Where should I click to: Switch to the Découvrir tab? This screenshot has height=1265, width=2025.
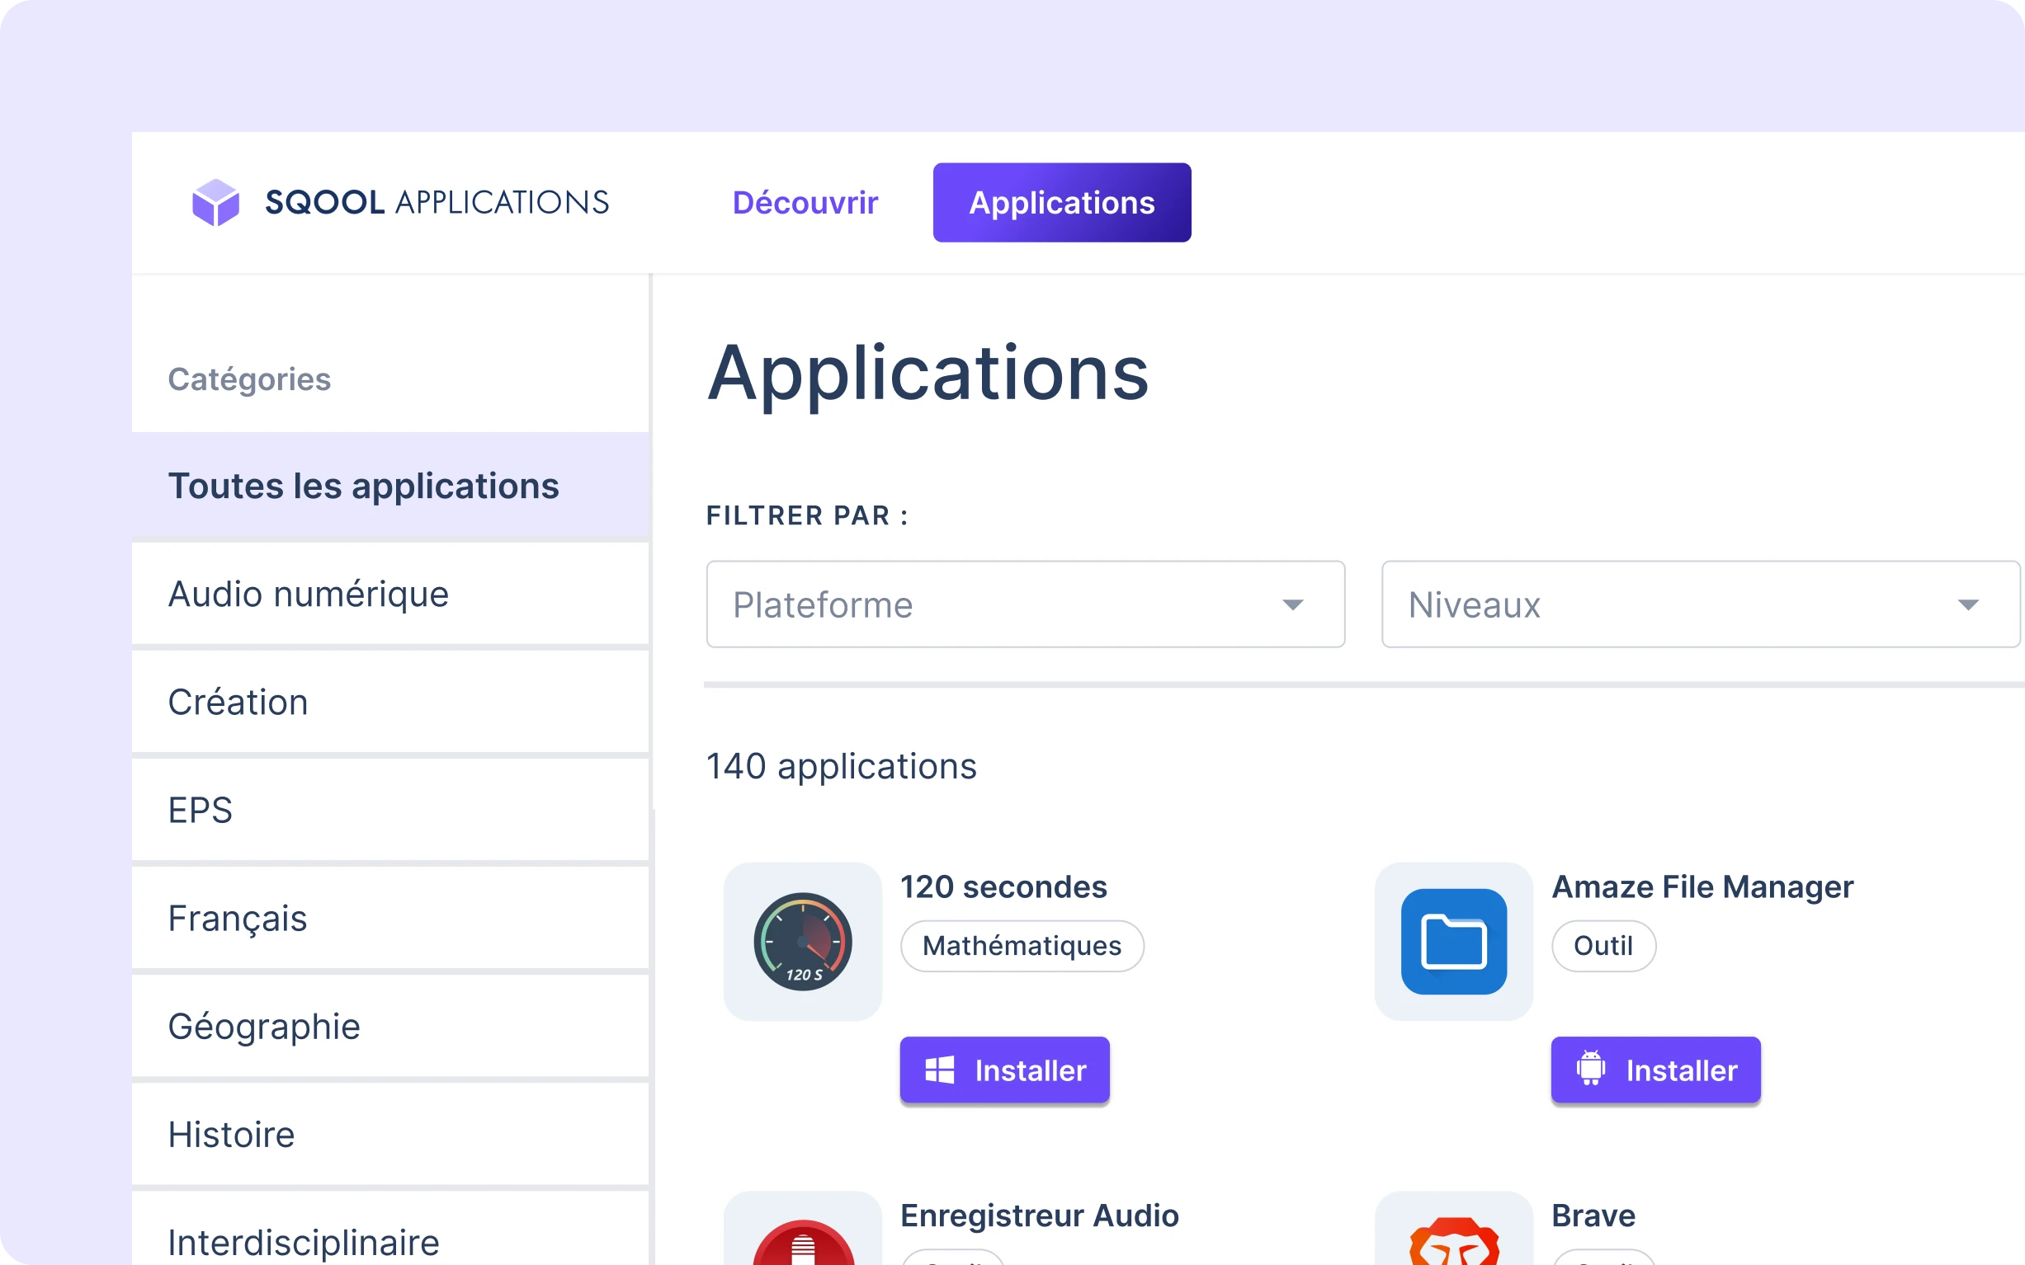point(806,202)
